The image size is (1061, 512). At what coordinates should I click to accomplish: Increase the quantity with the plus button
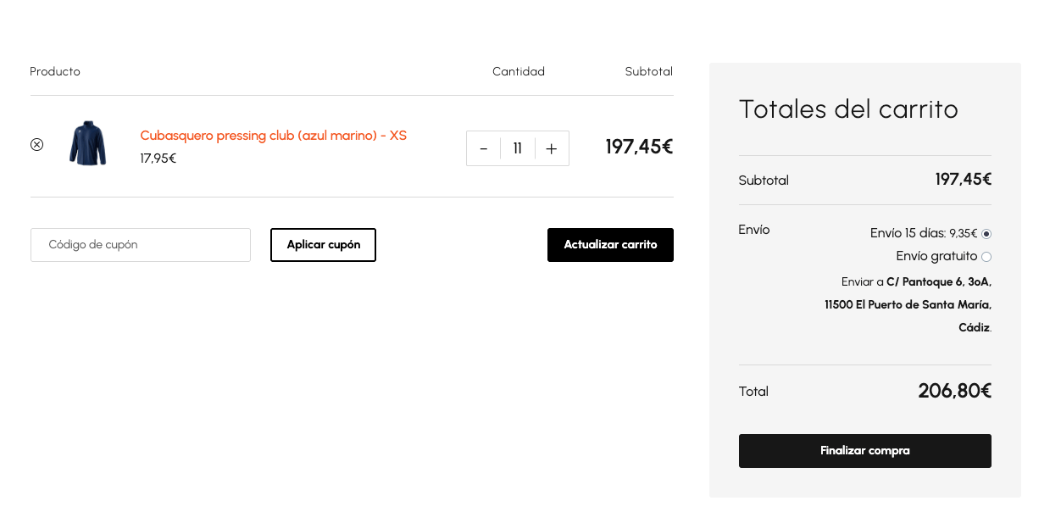pos(552,148)
